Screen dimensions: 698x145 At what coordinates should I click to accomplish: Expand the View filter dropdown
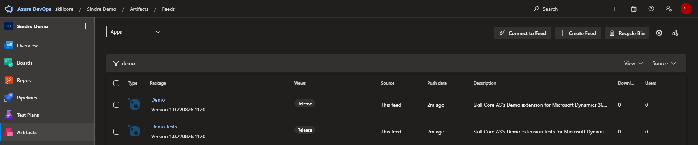click(x=633, y=63)
